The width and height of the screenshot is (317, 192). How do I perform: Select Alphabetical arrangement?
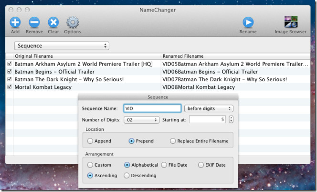(x=127, y=165)
